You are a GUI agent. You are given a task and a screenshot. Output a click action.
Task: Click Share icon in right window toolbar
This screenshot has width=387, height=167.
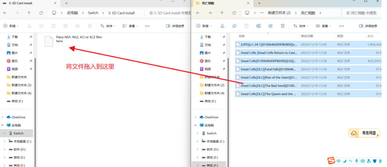(271, 26)
